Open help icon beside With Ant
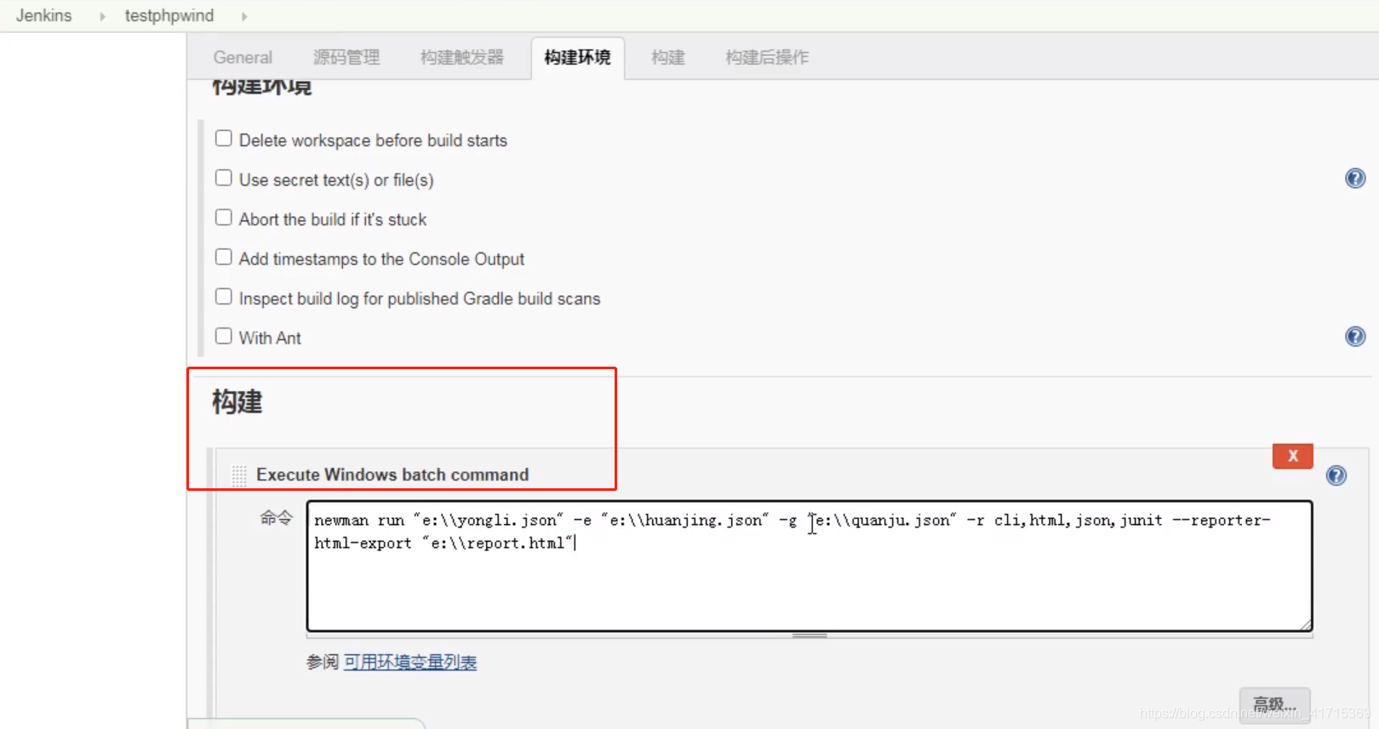 click(1355, 337)
